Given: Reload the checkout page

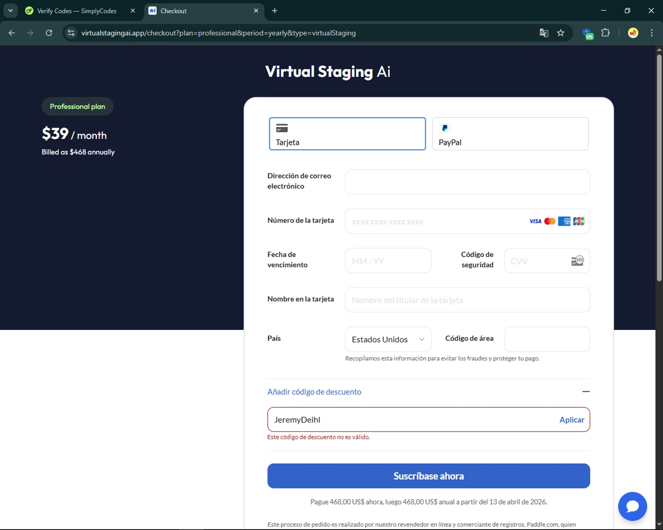Looking at the screenshot, I should coord(49,33).
